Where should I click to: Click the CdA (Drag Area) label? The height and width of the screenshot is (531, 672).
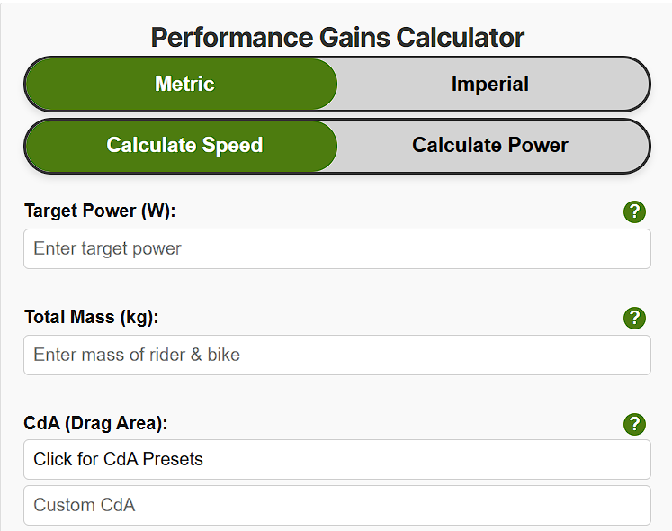coord(95,423)
